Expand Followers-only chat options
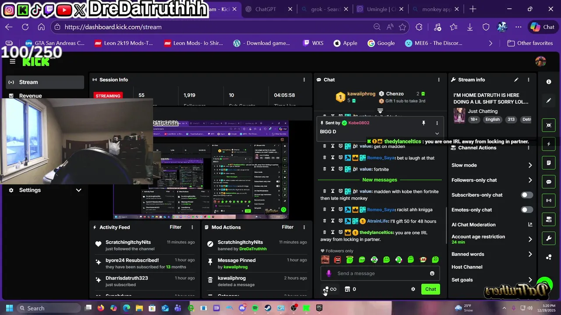The width and height of the screenshot is (561, 315). pos(530,180)
